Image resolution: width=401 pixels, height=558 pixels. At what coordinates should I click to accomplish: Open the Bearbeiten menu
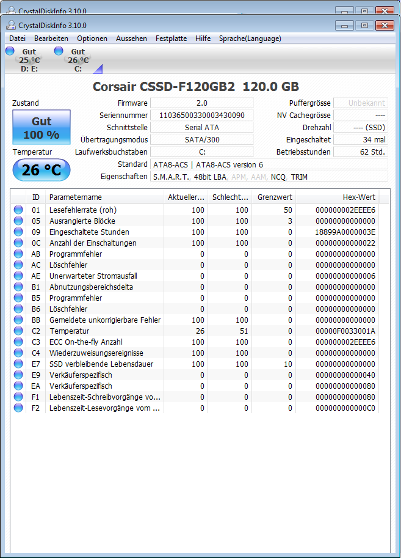(51, 39)
